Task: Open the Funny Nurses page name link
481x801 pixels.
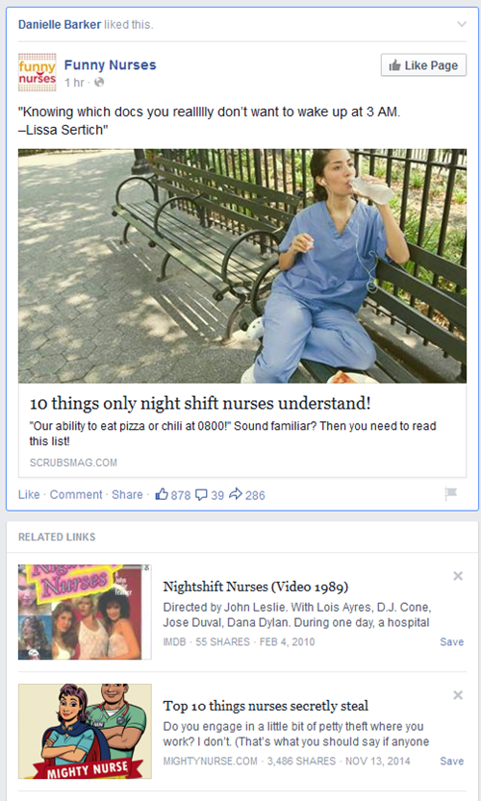Action: pyautogui.click(x=110, y=64)
